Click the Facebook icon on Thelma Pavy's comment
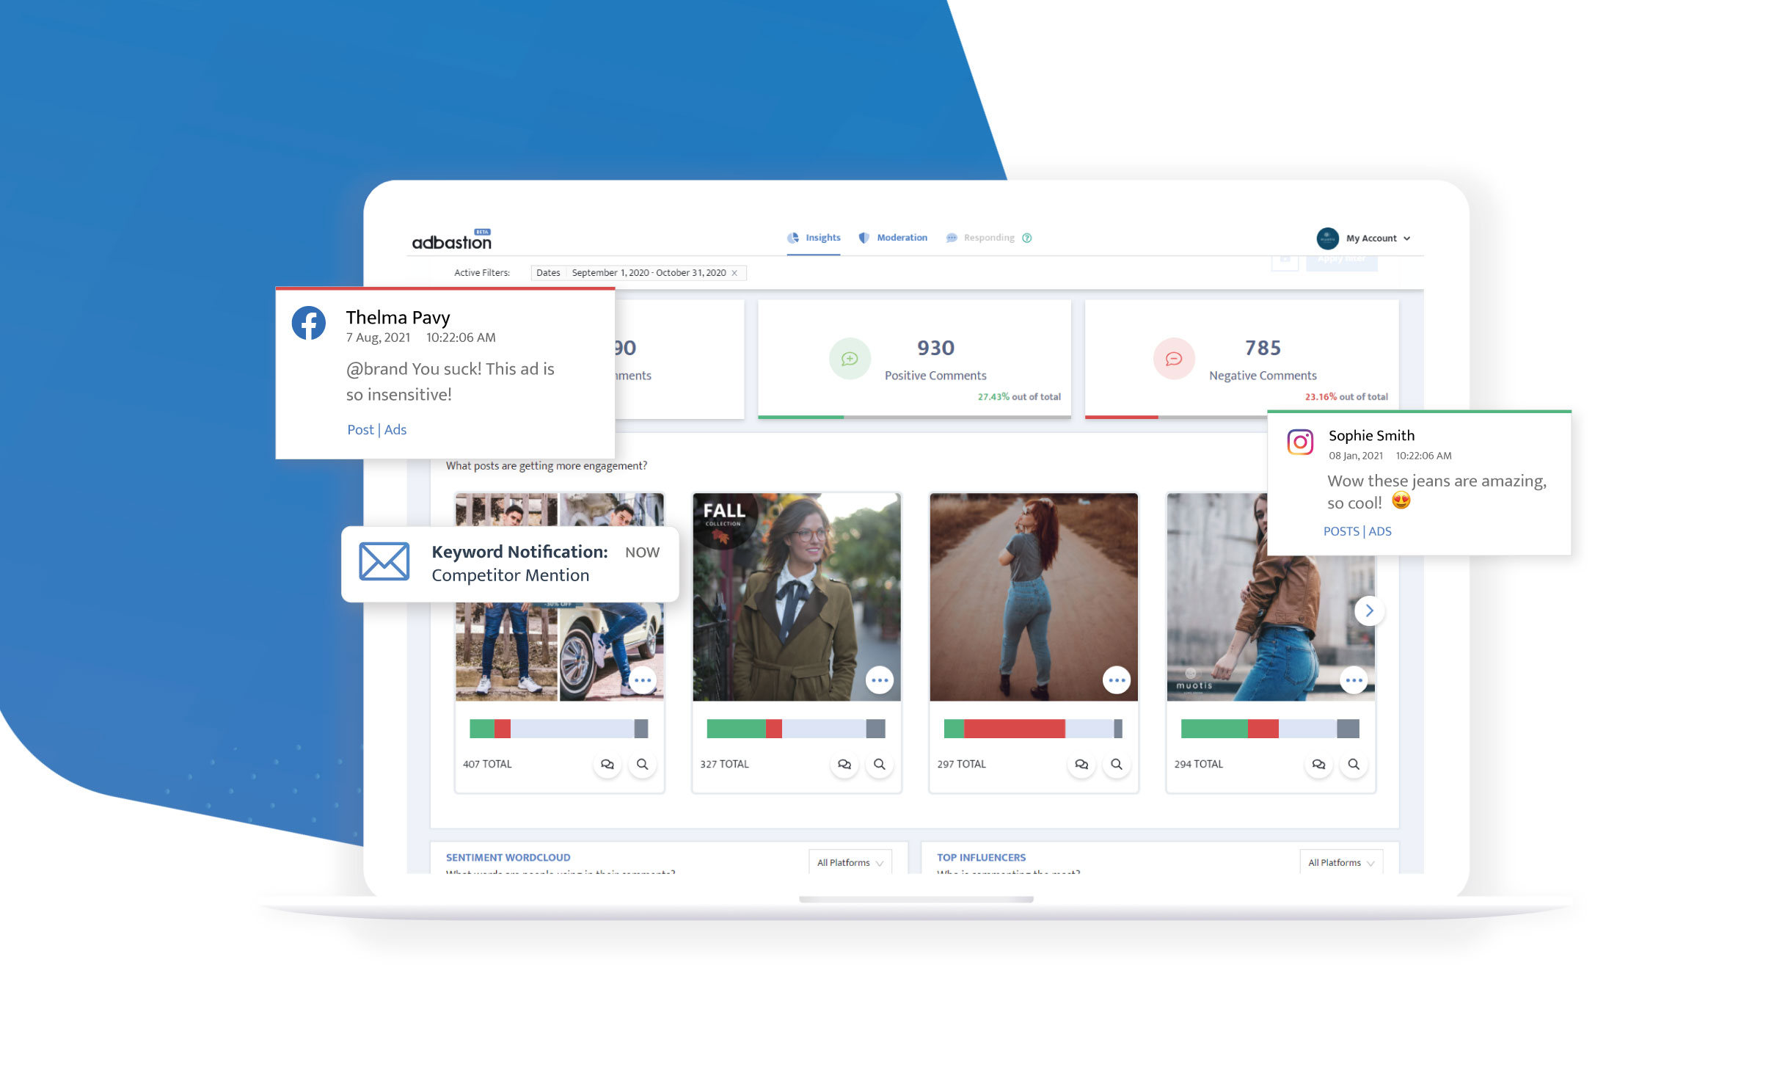Image resolution: width=1774 pixels, height=1075 pixels. point(309,323)
